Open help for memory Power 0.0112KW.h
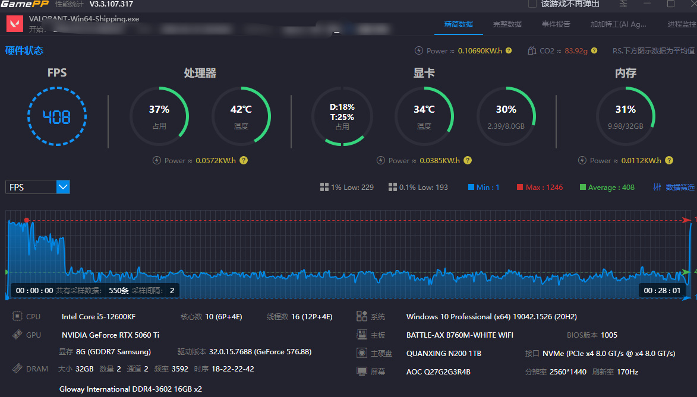697x397 pixels. [669, 160]
